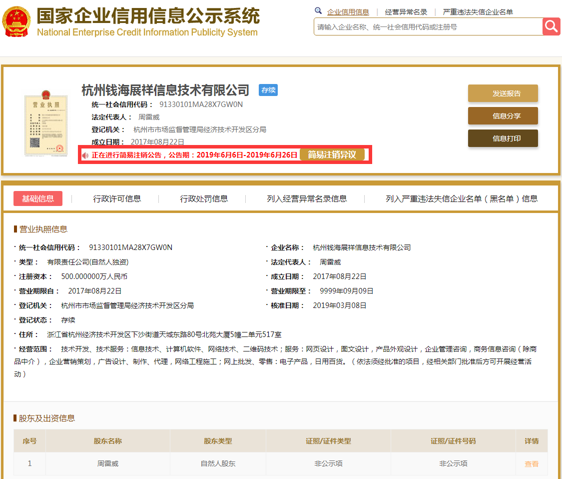Click the business license thumbnail image
Image resolution: width=562 pixels, height=479 pixels.
click(46, 123)
